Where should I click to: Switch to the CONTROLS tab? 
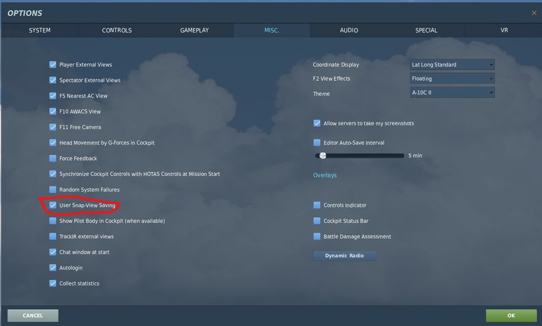point(117,30)
